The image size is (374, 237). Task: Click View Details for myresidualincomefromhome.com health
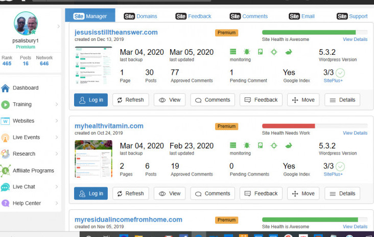pos(355,227)
